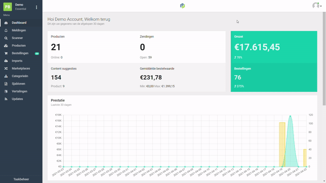This screenshot has height=183, width=326.
Task: Click the Vertalingen language icon
Action: click(x=6, y=91)
